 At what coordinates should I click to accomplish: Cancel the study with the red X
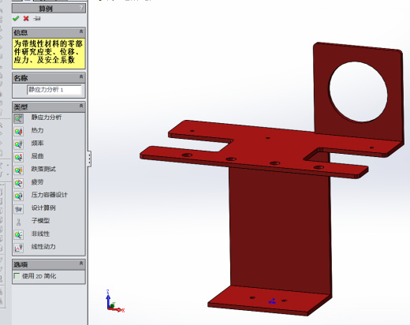[x=26, y=18]
